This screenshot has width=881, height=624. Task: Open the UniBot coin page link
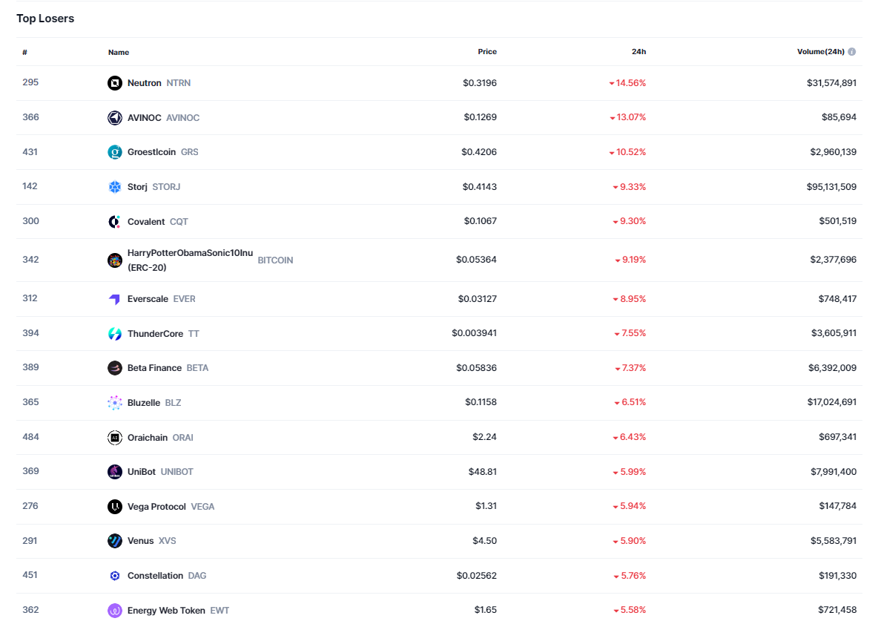141,472
